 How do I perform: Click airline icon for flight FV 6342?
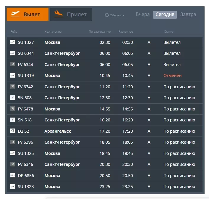click(x=12, y=86)
